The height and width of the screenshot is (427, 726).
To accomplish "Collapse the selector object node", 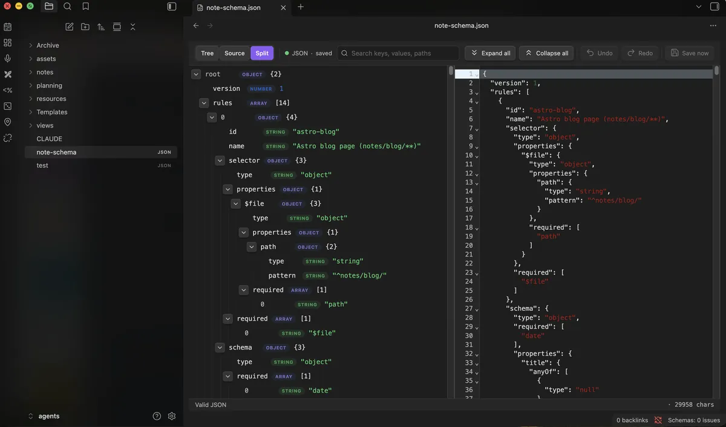I will [x=220, y=161].
